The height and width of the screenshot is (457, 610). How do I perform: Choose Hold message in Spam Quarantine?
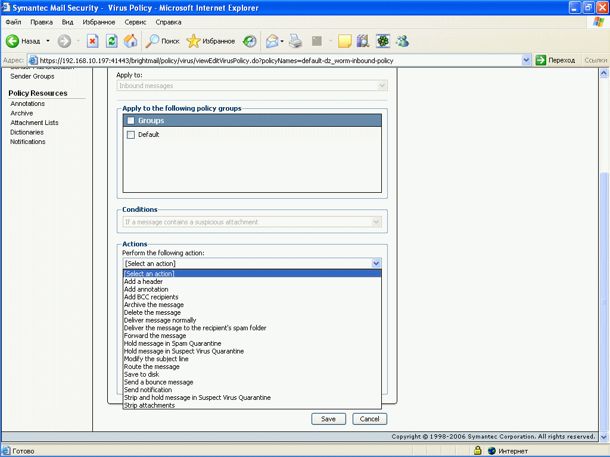click(x=252, y=343)
